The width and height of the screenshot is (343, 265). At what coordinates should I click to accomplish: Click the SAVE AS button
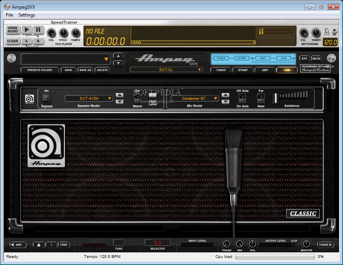(x=85, y=70)
